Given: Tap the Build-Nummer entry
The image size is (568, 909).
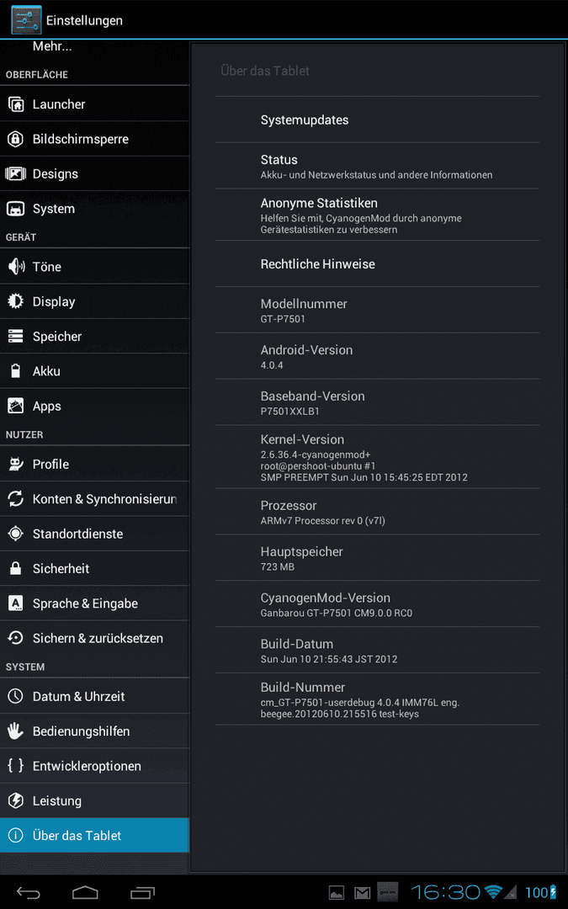Looking at the screenshot, I should 377,699.
